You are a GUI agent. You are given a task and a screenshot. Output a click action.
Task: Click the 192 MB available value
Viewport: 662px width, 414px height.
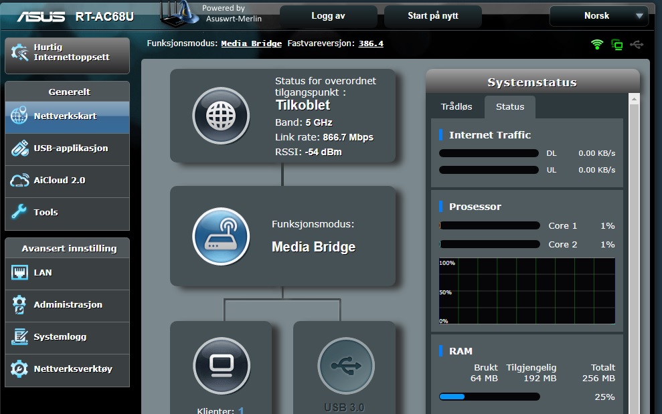coord(540,379)
